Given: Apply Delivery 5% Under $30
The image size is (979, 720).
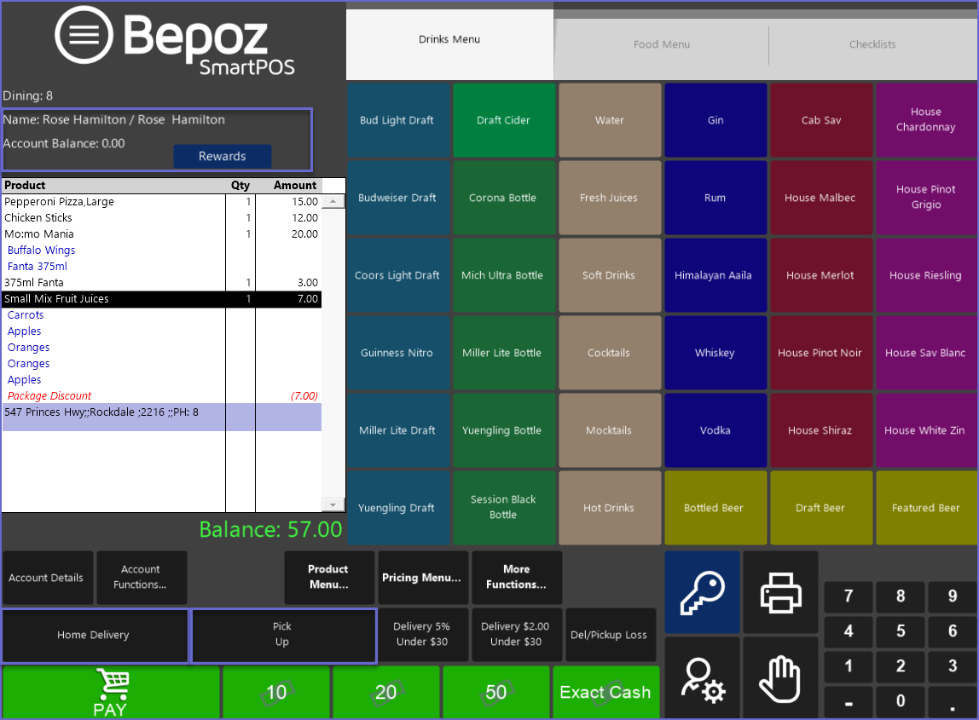Looking at the screenshot, I should pos(422,635).
